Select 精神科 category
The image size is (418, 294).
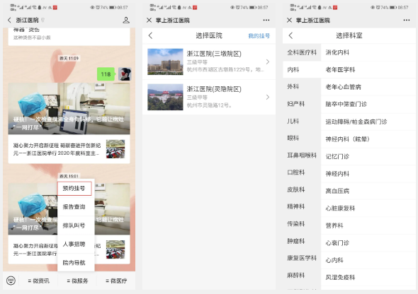(302, 206)
